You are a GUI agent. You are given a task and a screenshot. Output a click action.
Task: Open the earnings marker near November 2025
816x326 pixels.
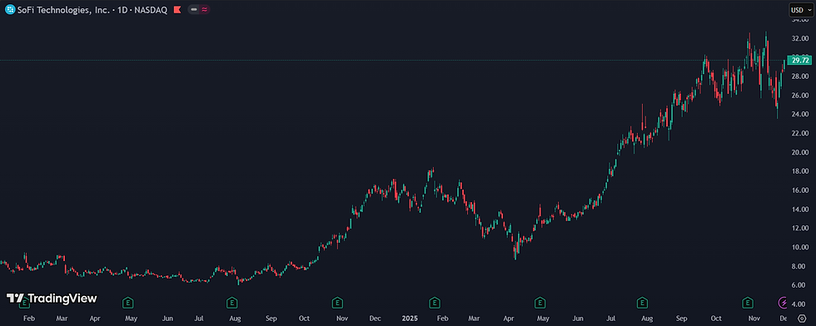[x=748, y=302]
